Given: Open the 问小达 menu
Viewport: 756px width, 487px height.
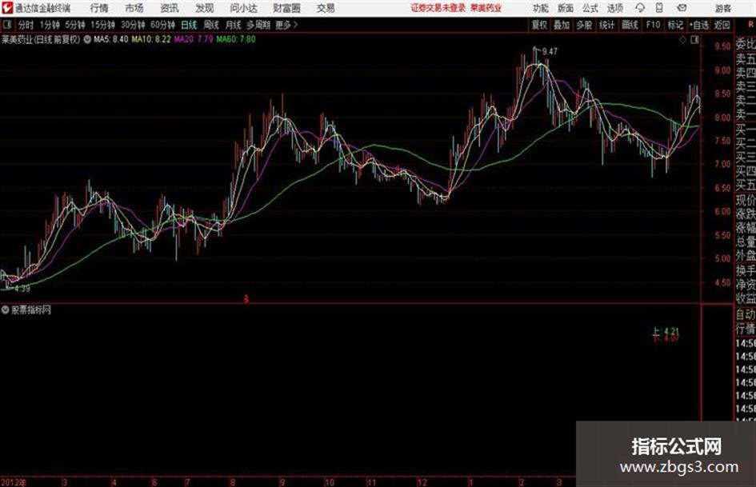Looking at the screenshot, I should tap(243, 8).
